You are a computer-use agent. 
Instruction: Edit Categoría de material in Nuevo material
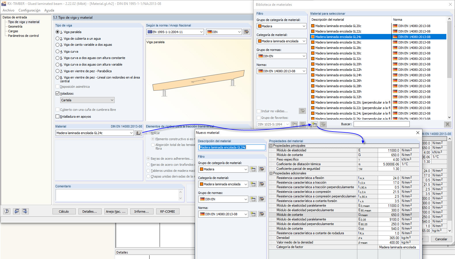click(261, 184)
